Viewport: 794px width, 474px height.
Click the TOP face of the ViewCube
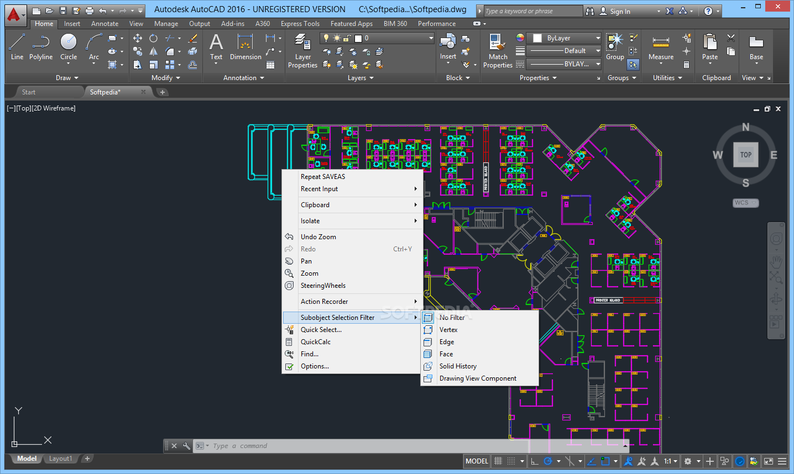click(x=746, y=155)
